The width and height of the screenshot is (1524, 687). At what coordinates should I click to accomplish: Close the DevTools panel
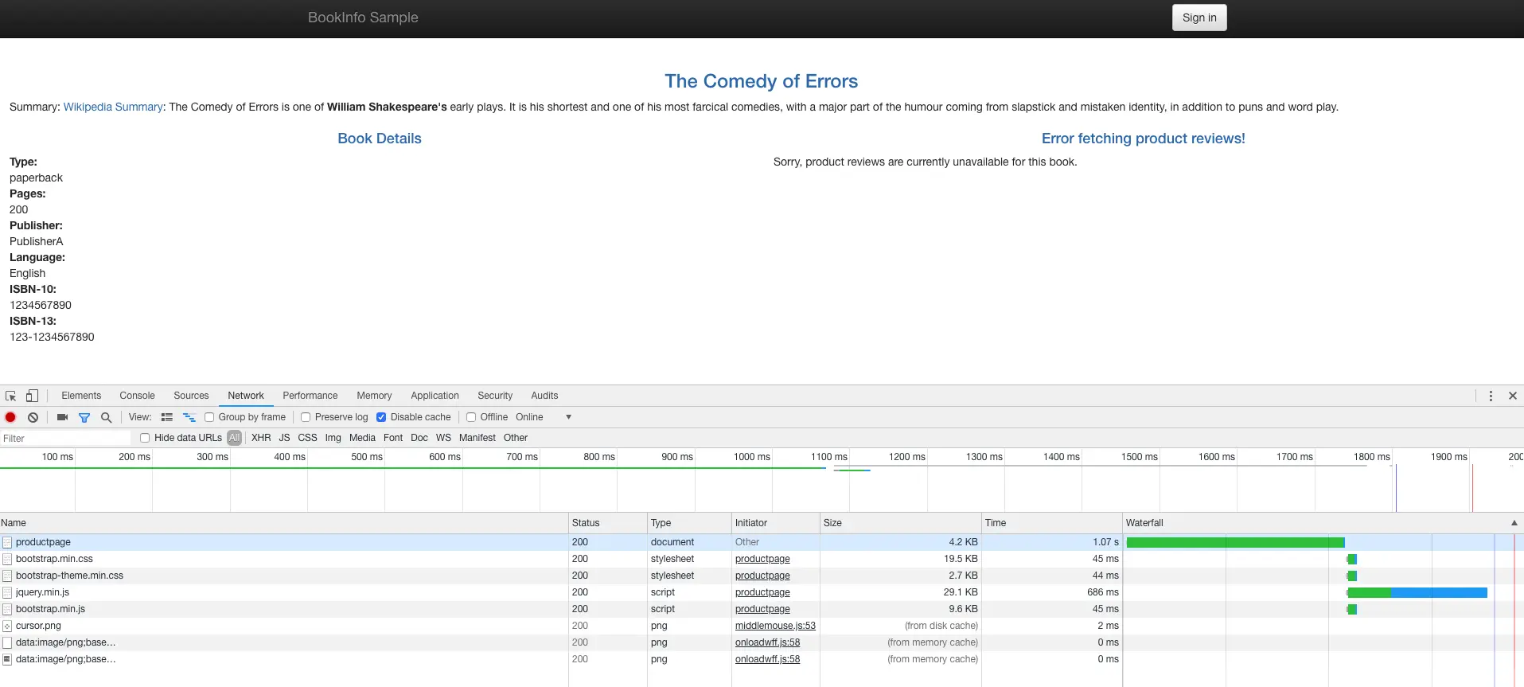pos(1513,396)
